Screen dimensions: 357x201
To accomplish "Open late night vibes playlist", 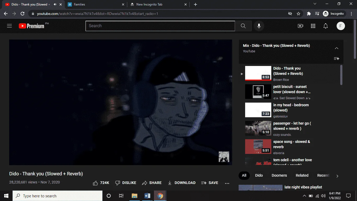I will [303, 187].
